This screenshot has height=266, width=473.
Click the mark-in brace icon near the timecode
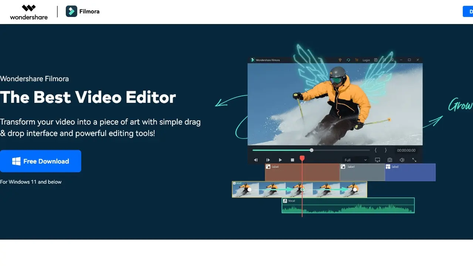click(x=376, y=150)
